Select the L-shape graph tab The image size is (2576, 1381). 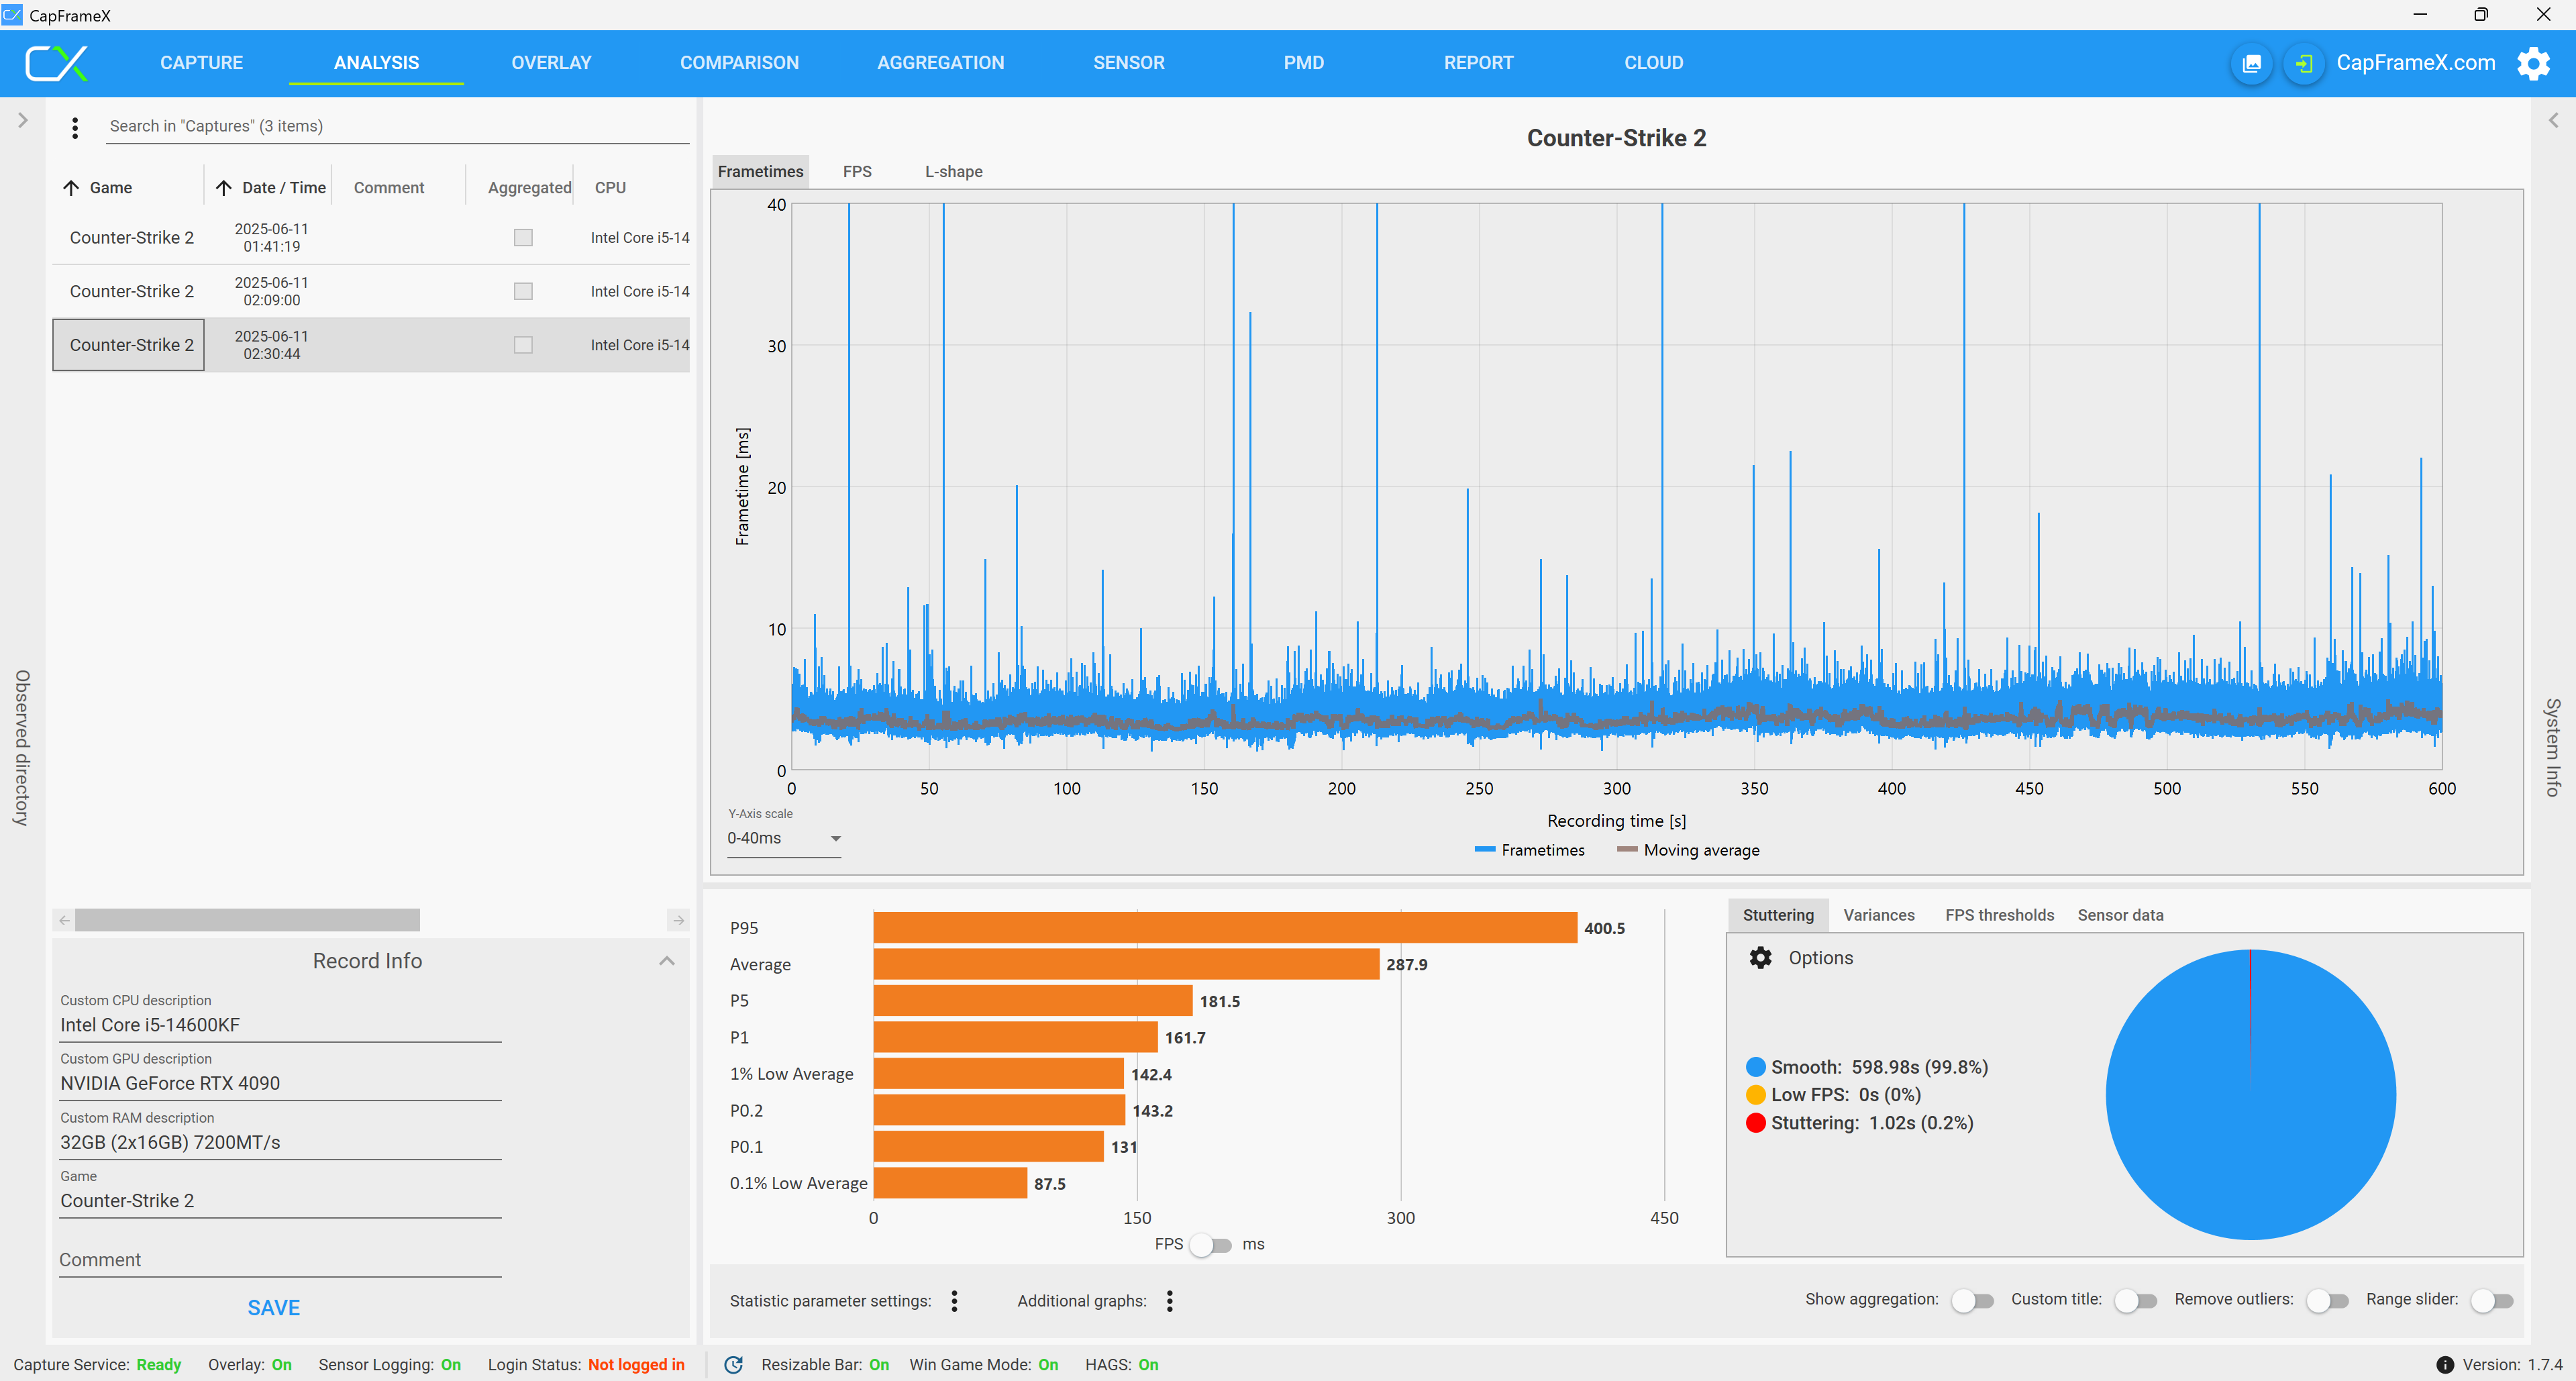(953, 171)
